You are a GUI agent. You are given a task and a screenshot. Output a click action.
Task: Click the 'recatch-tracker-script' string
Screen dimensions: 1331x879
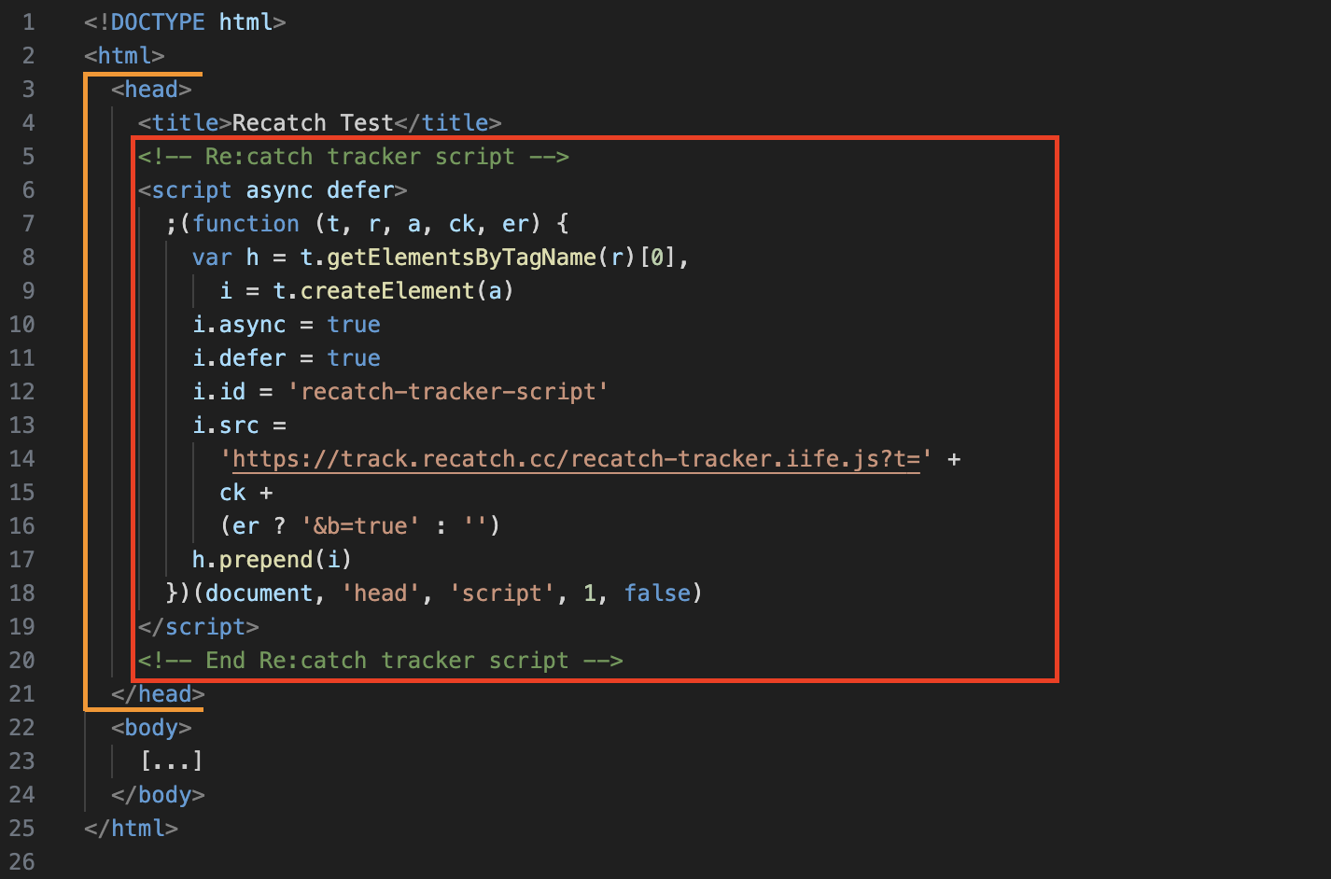click(x=447, y=392)
